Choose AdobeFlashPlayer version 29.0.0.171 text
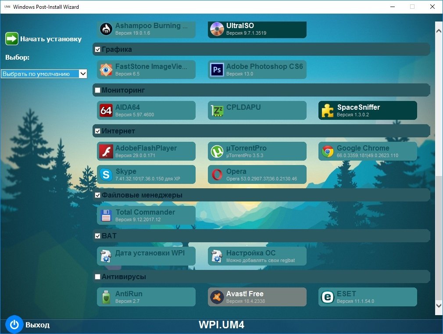443x334 pixels. point(135,155)
